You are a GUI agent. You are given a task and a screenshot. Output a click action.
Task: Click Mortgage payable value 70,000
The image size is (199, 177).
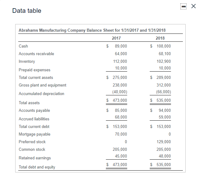pos(121,134)
